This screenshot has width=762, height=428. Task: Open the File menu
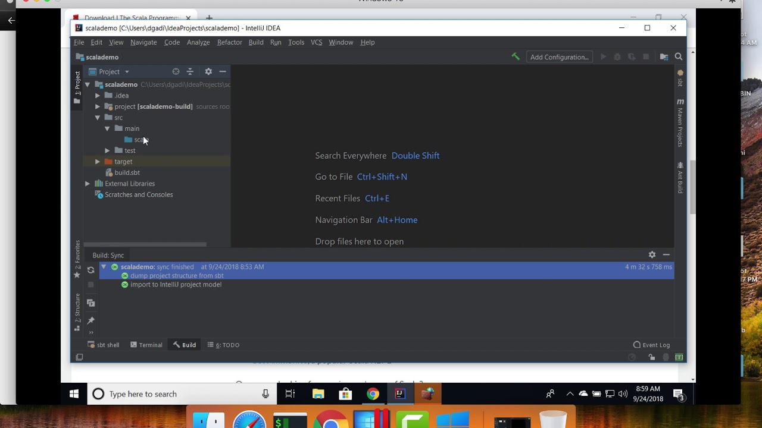[x=79, y=42]
